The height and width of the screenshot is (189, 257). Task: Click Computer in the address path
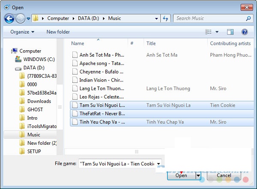click(x=58, y=18)
